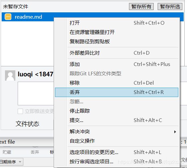Image resolution: width=187 pixels, height=168 pixels.
Task: Click the 丢弃 toolbar item at bottom
Action: click(x=35, y=152)
